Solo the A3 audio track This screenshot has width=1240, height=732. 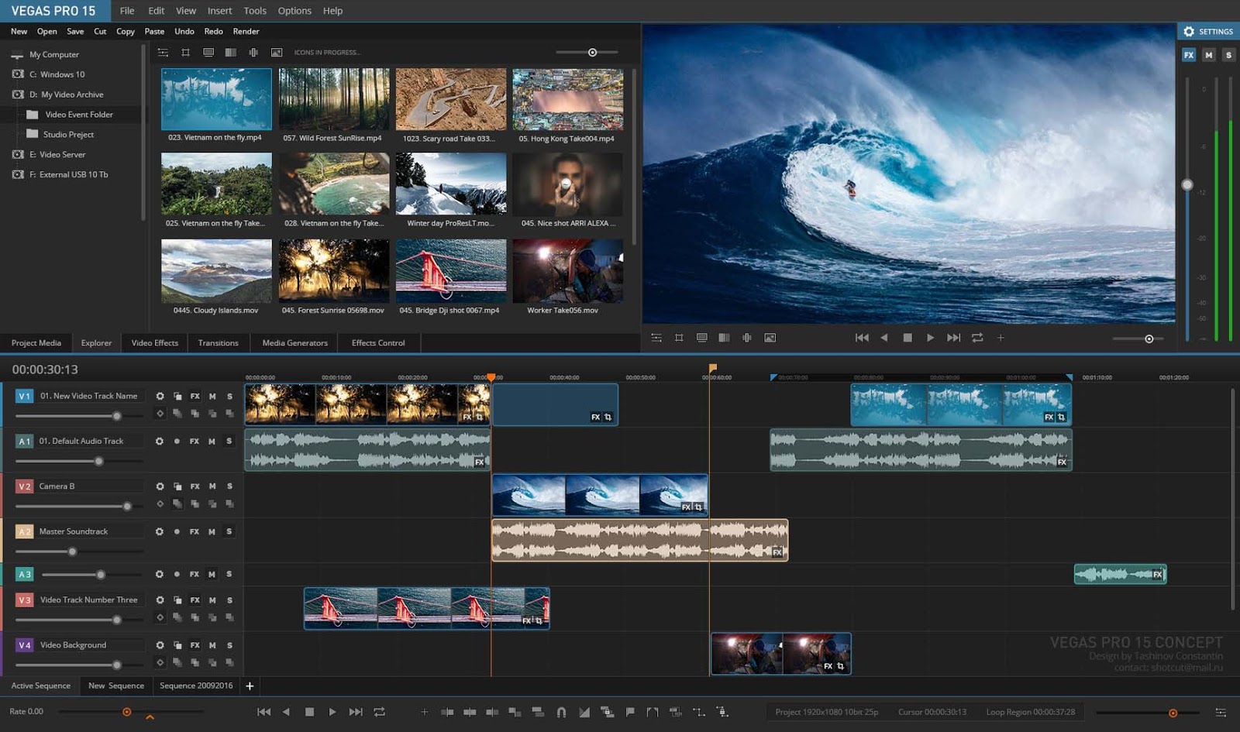tap(229, 574)
